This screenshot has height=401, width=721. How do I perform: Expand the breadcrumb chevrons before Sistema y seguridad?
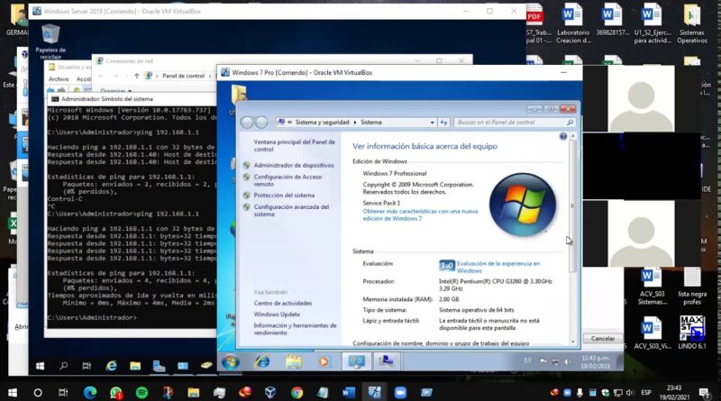coord(289,123)
